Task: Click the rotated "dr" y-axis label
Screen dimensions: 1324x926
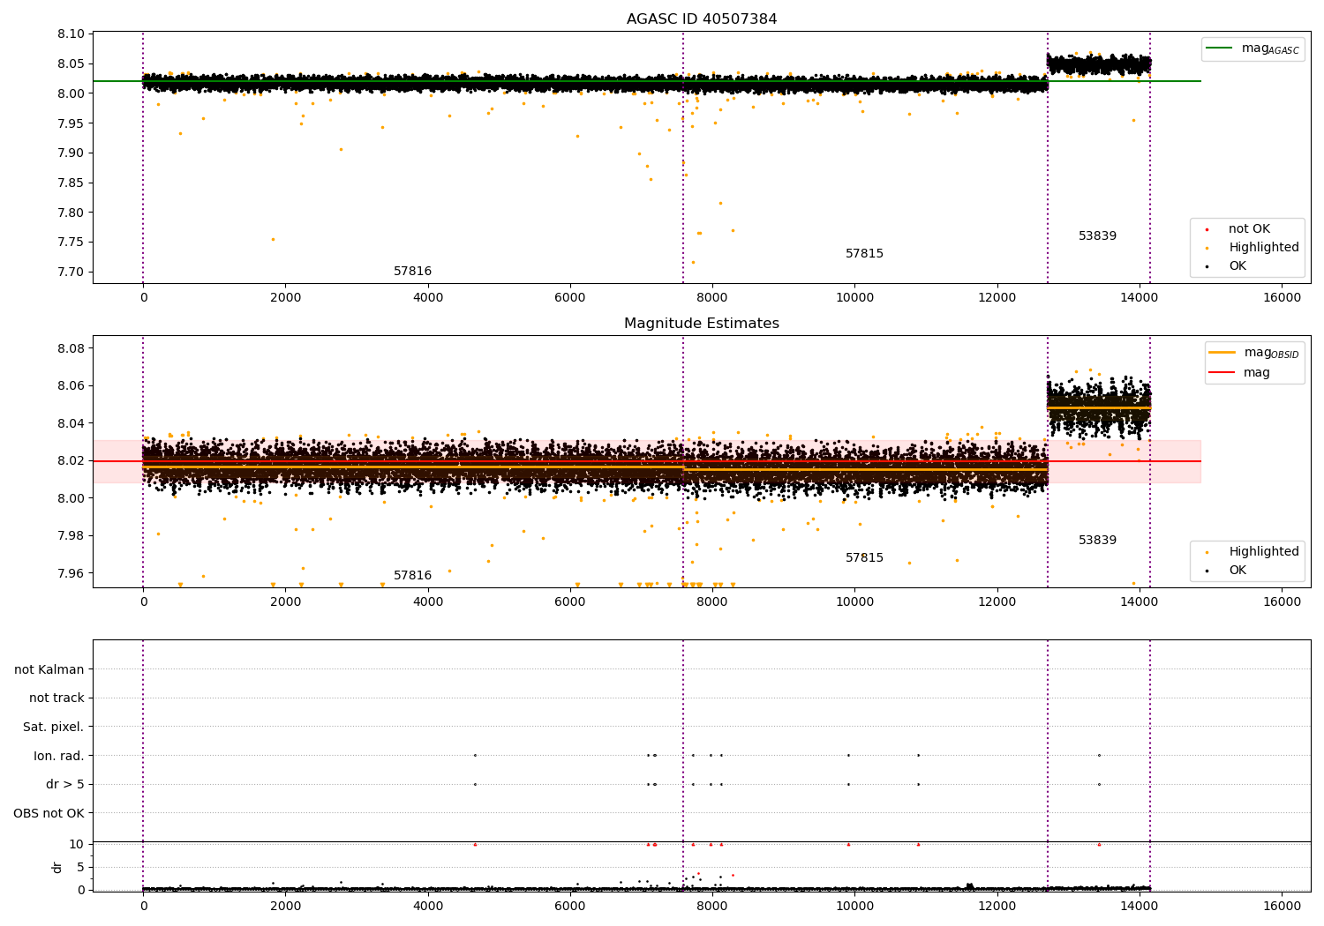Action: tap(57, 867)
